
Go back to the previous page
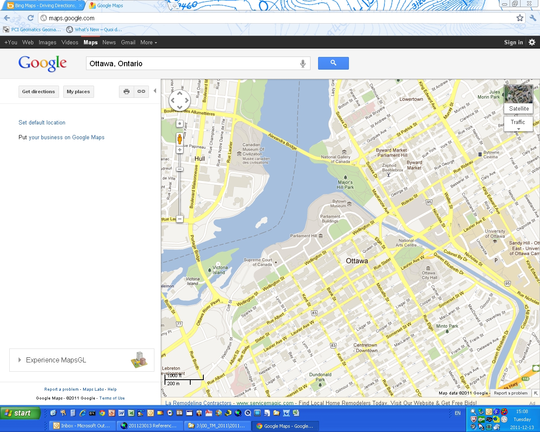[7, 18]
